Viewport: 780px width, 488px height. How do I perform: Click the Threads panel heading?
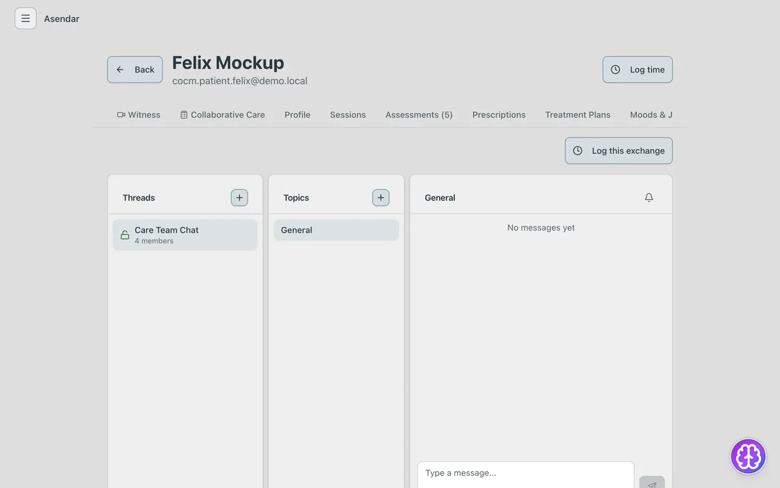click(139, 198)
